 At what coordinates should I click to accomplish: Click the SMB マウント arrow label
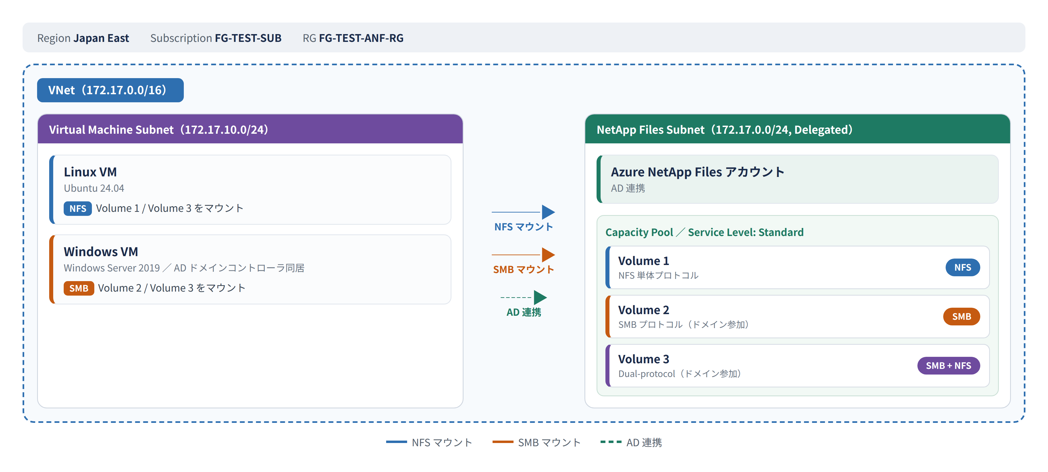[523, 270]
